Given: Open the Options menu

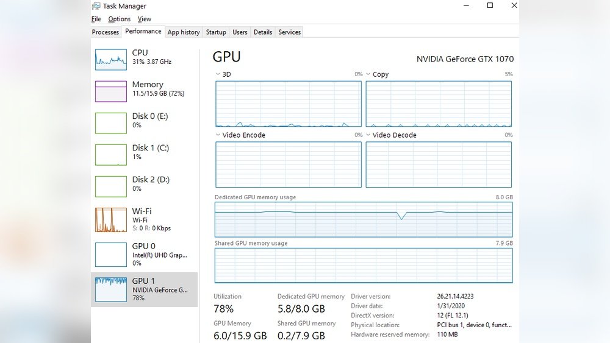Looking at the screenshot, I should tap(120, 19).
